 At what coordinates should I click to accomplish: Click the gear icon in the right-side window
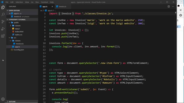coord(181,15)
